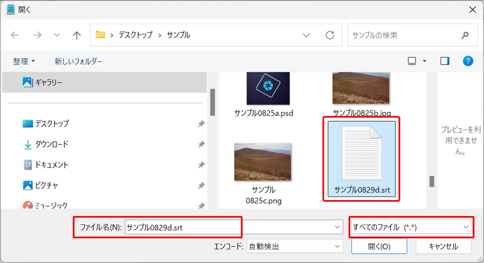This screenshot has width=484, height=263.
Task: Click the pin icon beside ドキュメント
Action: pyautogui.click(x=201, y=165)
